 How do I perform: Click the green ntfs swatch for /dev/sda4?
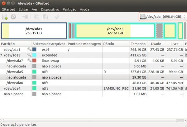(x=34, y=88)
